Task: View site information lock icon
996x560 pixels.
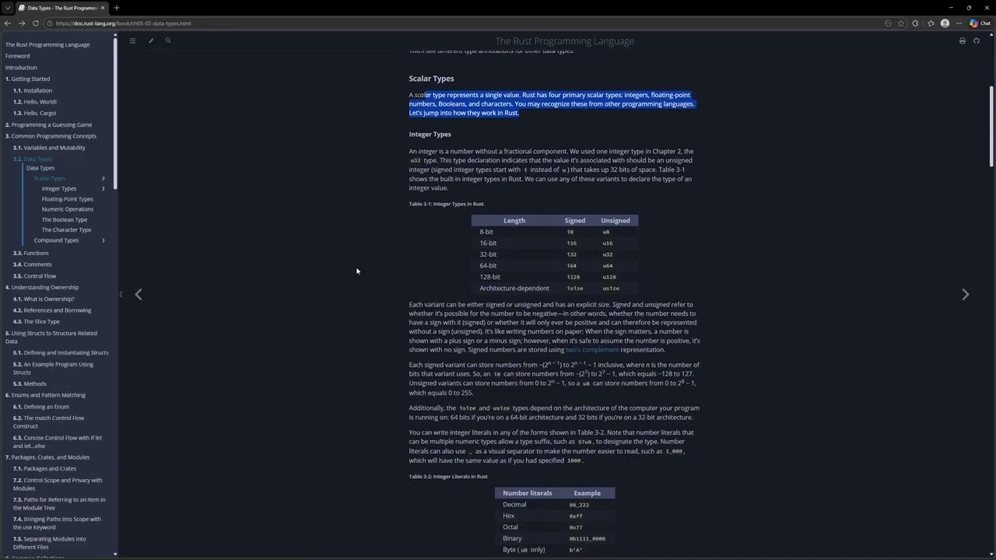Action: (x=50, y=23)
